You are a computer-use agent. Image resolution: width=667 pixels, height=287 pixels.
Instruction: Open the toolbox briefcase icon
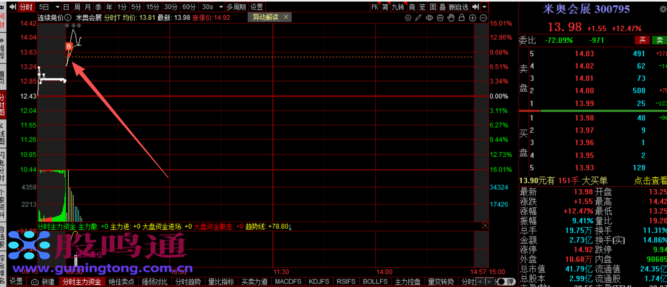point(440,18)
